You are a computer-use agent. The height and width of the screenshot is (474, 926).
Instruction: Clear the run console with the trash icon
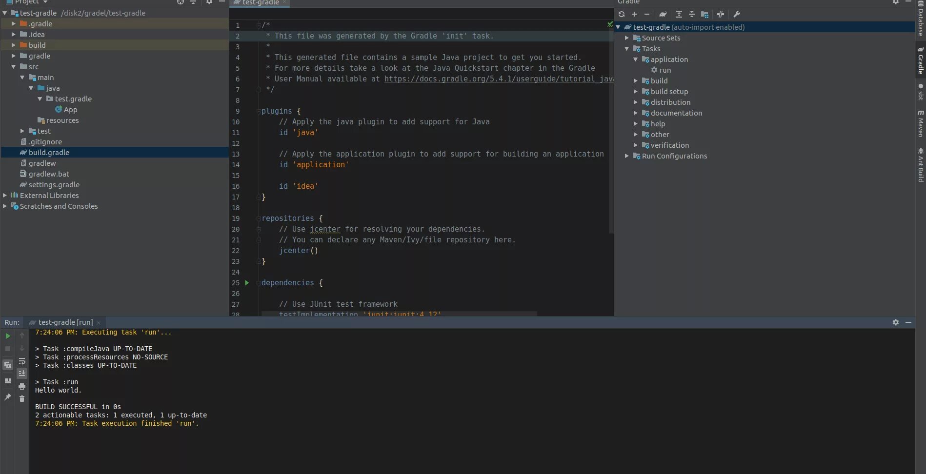(x=22, y=399)
